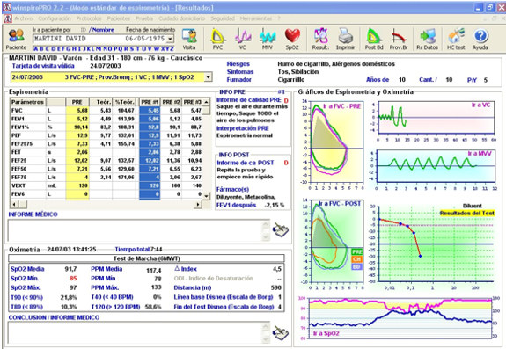Click the orange CH legend swatch
The image size is (506, 349).
click(356, 259)
